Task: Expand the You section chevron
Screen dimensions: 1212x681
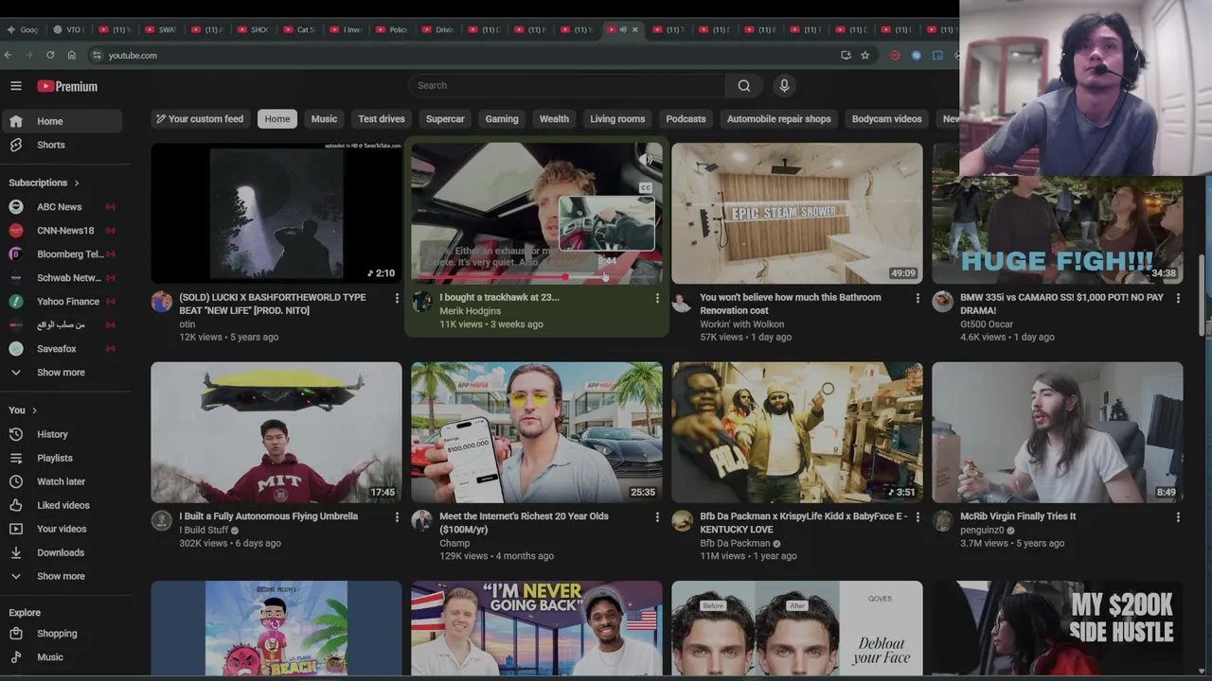Action: 34,410
